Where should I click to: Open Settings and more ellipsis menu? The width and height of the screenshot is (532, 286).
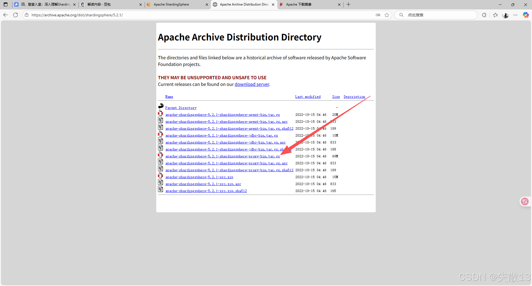(515, 15)
